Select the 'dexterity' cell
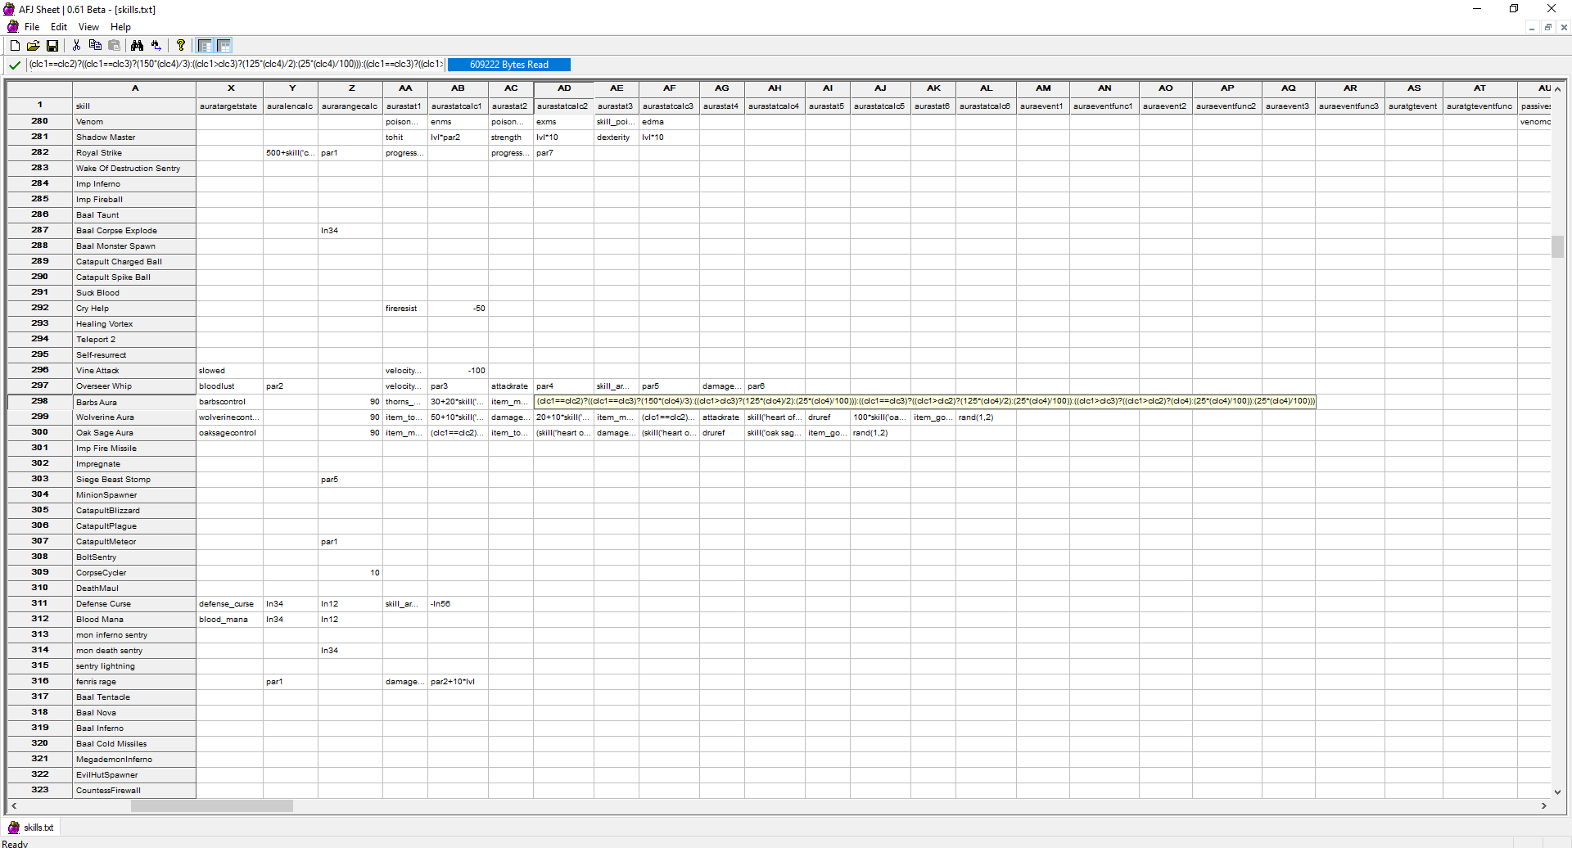Screen dimensions: 1572x848 tap(617, 138)
